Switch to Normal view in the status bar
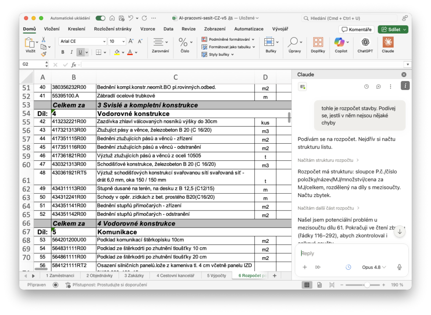The image size is (431, 315). (x=307, y=285)
